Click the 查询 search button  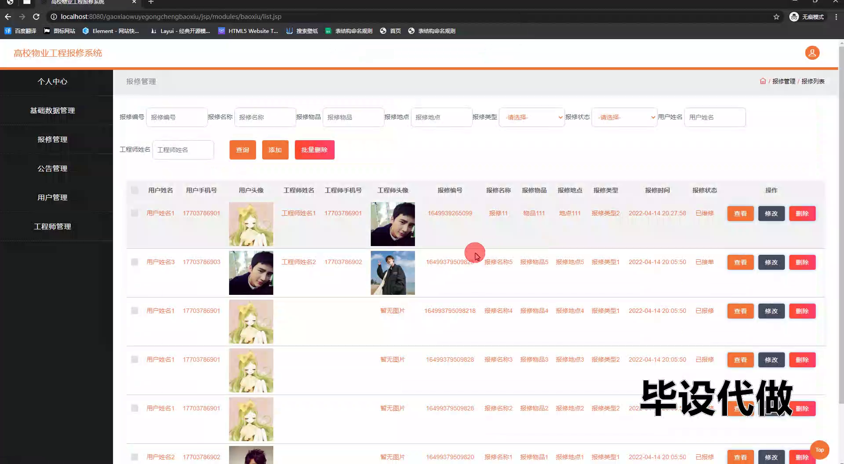(243, 150)
